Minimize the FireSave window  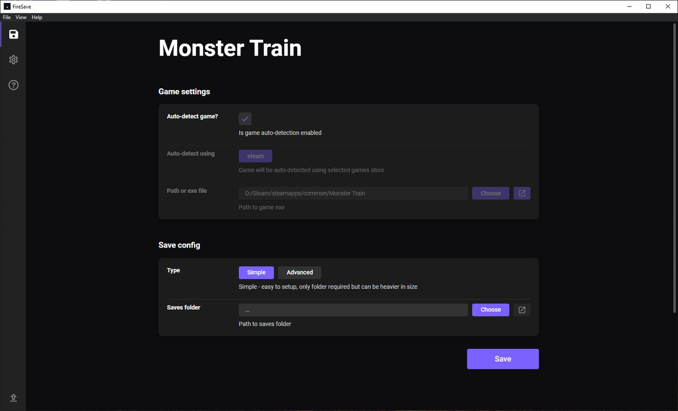click(x=629, y=7)
